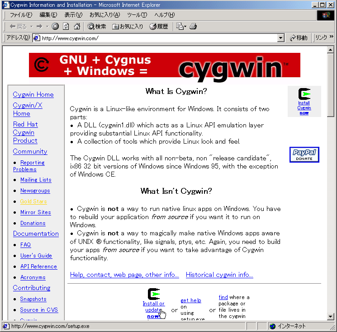This screenshot has width=337, height=332.
Task: Open the Forward history dropdown arrow
Action: tap(47, 26)
